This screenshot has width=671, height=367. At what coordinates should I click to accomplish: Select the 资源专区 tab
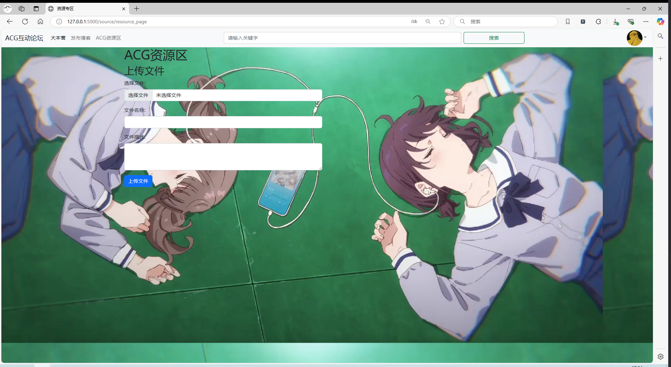tap(87, 9)
